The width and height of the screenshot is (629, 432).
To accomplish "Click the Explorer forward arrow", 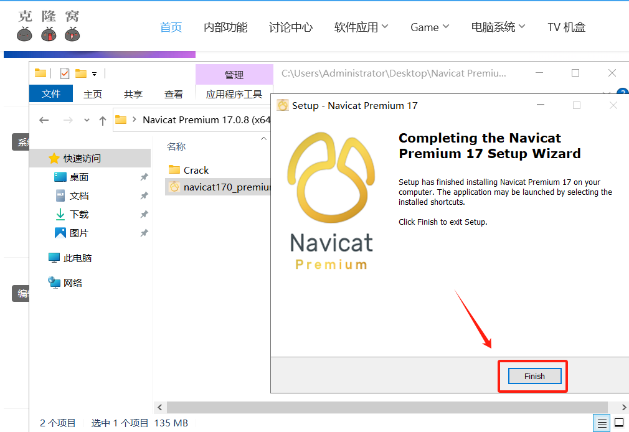I will coord(69,120).
